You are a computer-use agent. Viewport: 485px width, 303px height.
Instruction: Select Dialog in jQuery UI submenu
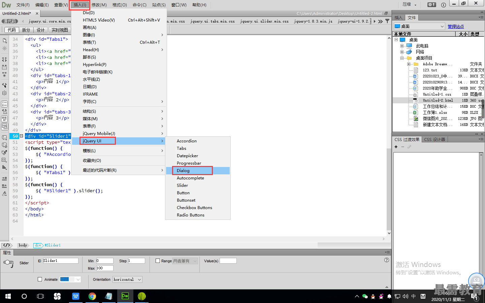tap(197, 171)
